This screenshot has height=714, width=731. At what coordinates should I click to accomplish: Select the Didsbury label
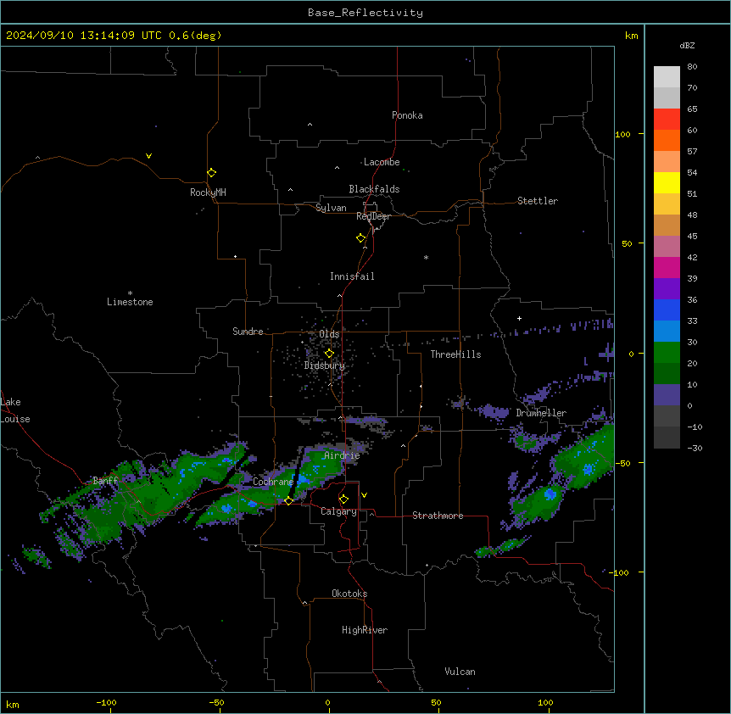[x=325, y=365]
